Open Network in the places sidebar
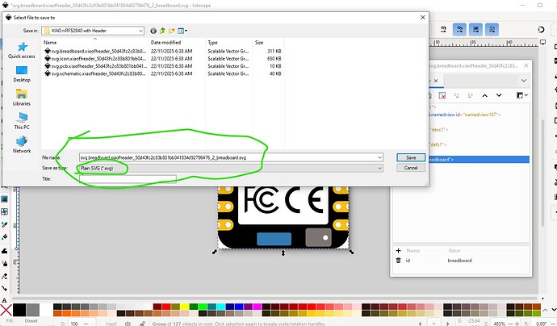557x326 pixels. coord(22,145)
